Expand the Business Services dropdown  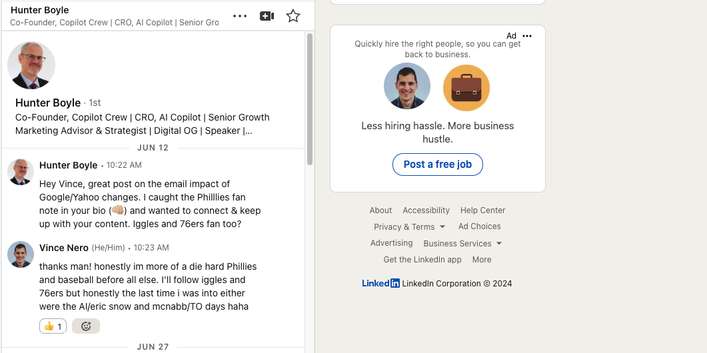pos(462,244)
